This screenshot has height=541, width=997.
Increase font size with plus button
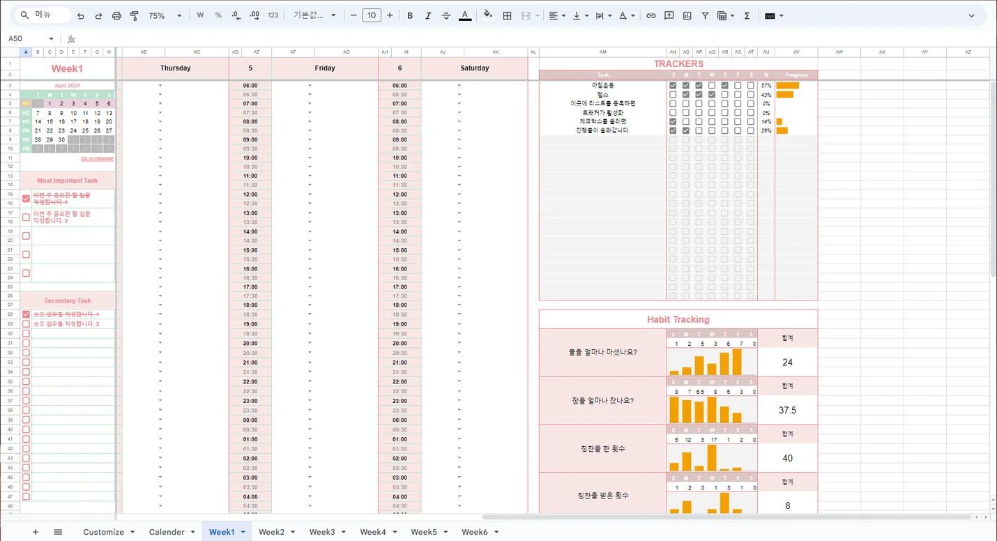(390, 15)
